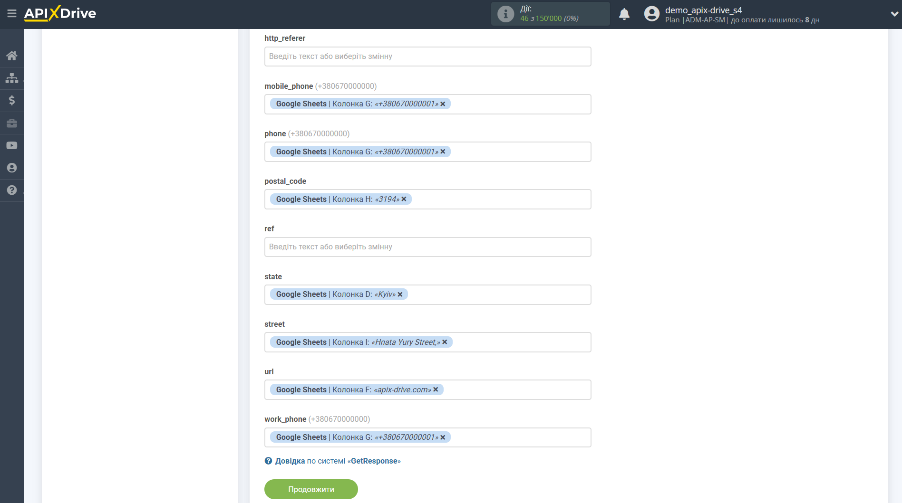Open the help question mark sidebar icon
This screenshot has height=503, width=902.
coord(12,190)
